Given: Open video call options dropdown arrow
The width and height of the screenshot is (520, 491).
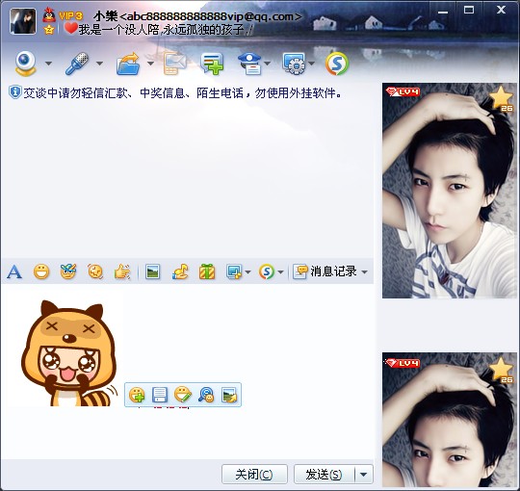Looking at the screenshot, I should (x=48, y=63).
